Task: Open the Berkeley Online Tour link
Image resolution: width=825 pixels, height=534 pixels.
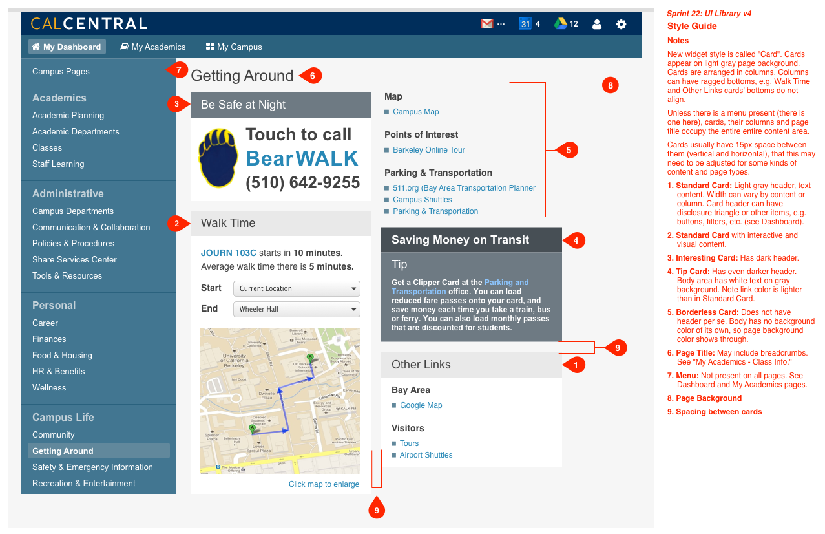Action: tap(428, 150)
